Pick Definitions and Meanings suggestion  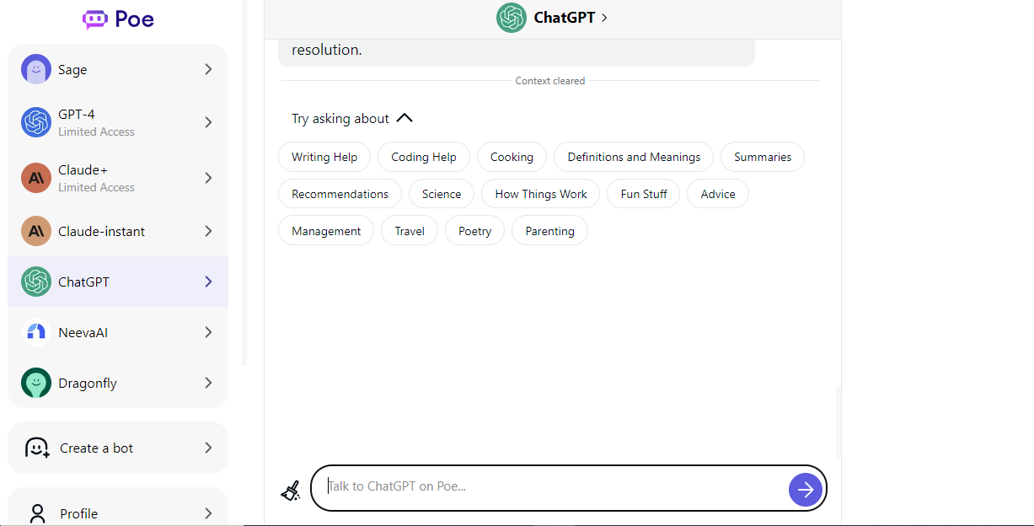coord(634,157)
